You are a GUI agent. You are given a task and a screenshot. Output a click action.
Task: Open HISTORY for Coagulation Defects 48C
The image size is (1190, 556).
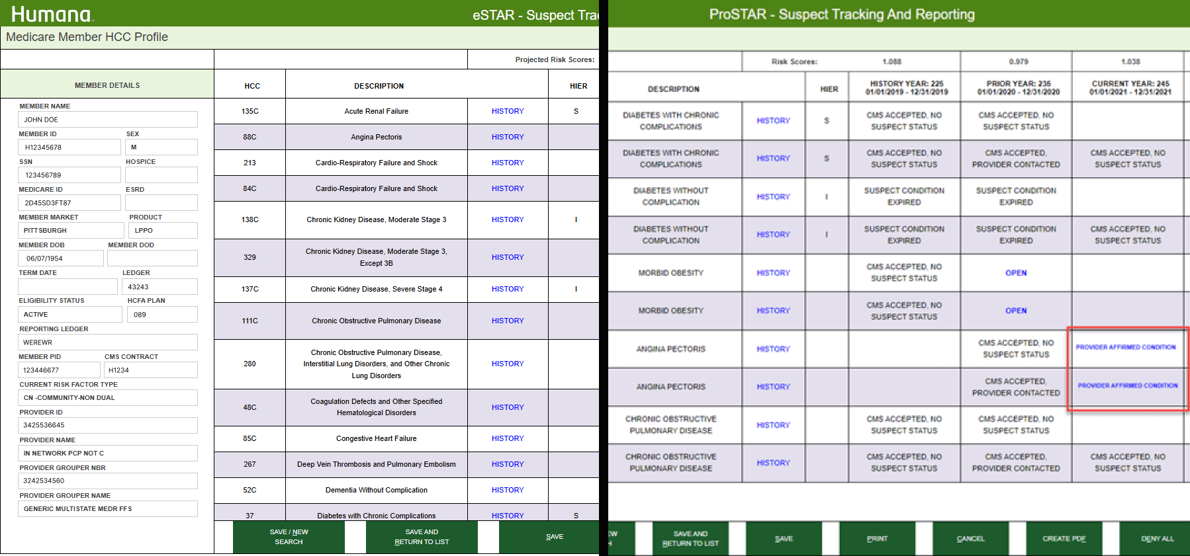(x=508, y=407)
